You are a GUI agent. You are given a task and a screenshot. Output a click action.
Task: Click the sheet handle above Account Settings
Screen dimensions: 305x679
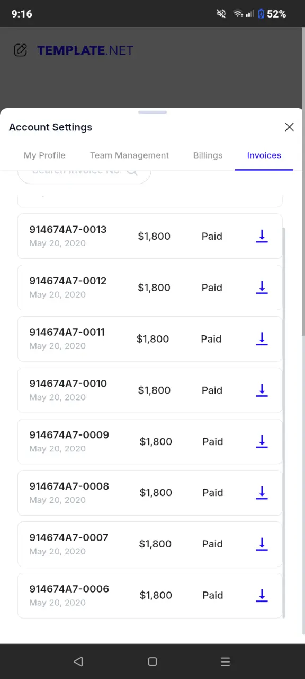click(152, 112)
